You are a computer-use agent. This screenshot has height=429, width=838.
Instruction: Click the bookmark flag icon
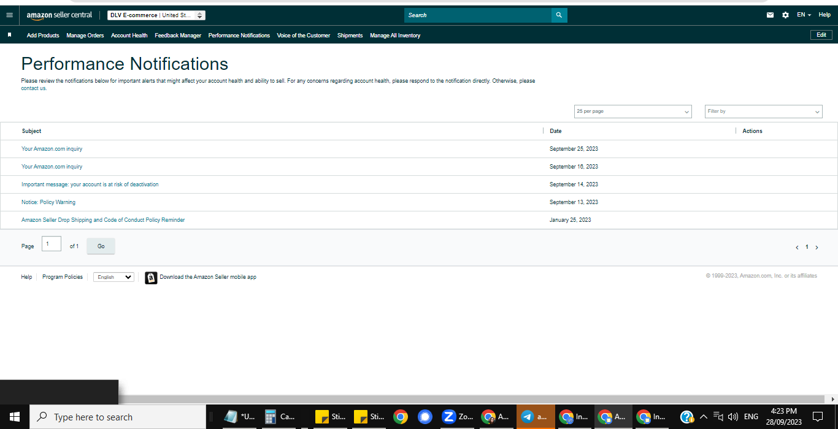pos(9,35)
